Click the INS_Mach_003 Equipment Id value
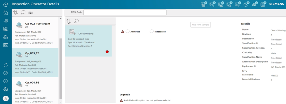Viewport: 286px width, 104px height. 278,67
